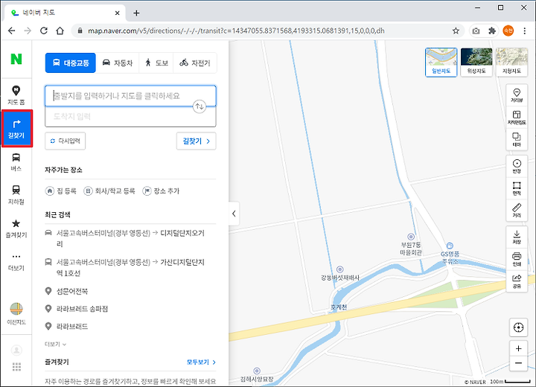This screenshot has width=536, height=387.
Task: Open Naver services grid icon
Action: point(16,367)
